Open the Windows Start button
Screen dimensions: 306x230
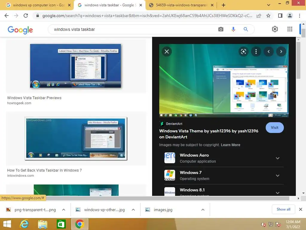pos(7,224)
